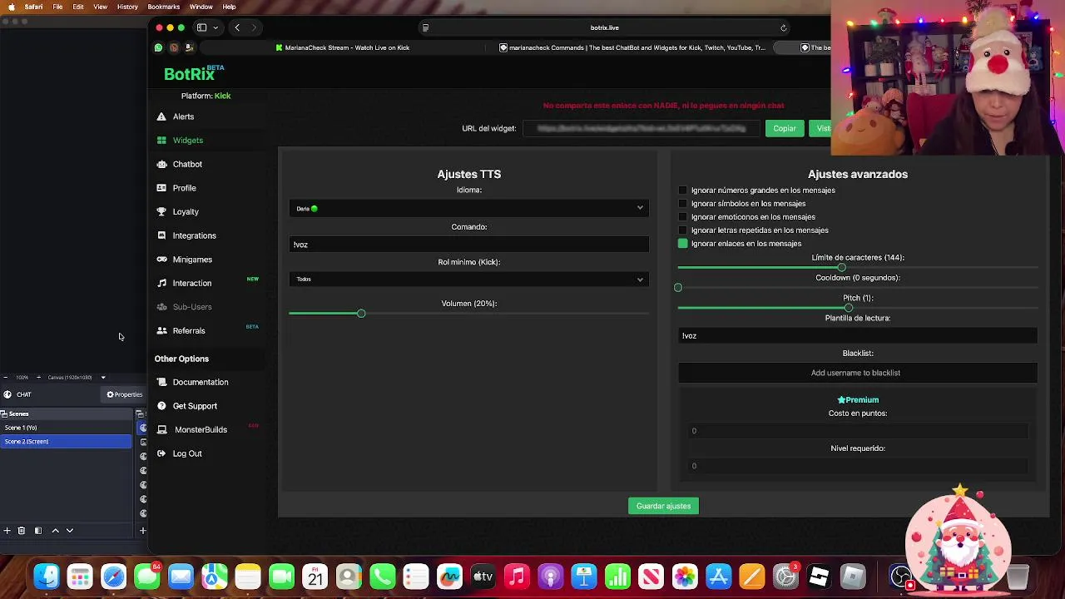Open Documentation under Other Options
Screen dimensions: 1065x599
click(x=200, y=382)
